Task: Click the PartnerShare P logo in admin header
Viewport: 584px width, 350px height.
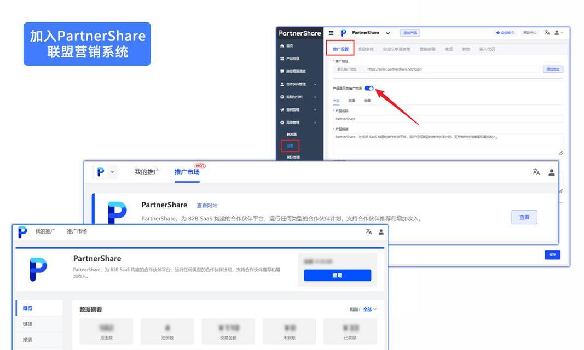Action: pyautogui.click(x=343, y=33)
